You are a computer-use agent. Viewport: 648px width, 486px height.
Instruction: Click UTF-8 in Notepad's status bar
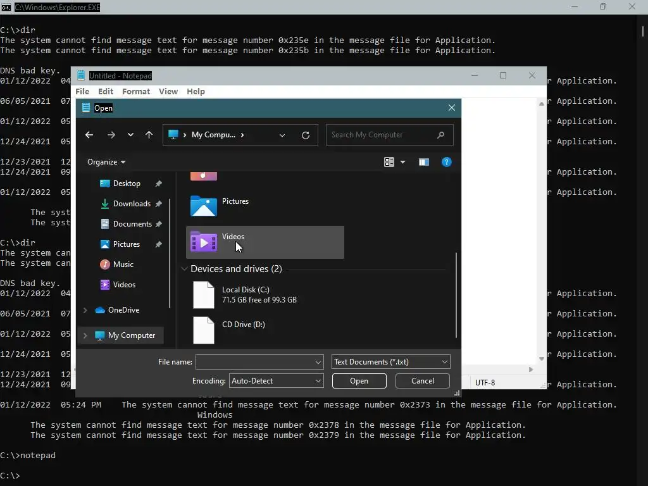(x=485, y=383)
